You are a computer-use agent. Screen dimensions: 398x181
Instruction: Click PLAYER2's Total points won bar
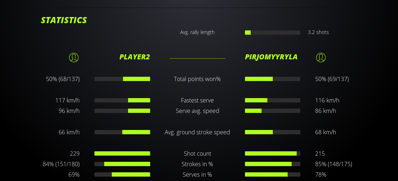[x=122, y=79]
